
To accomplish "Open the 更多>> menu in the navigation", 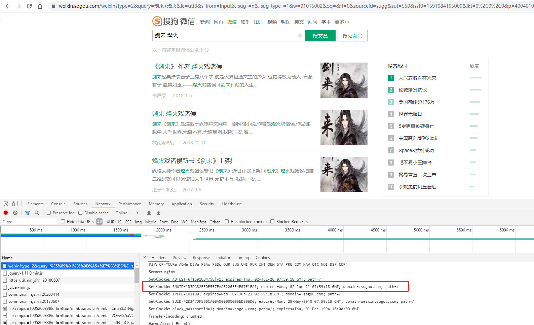I will click(x=342, y=22).
